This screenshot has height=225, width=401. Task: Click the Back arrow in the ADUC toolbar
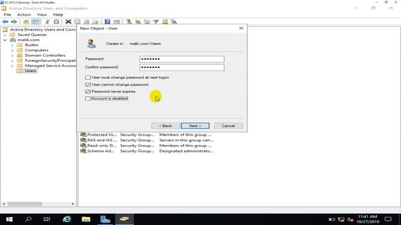tap(5, 22)
